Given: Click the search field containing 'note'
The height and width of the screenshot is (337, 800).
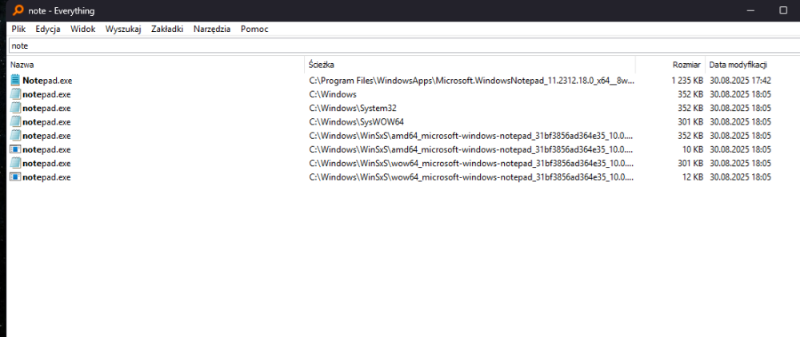Looking at the screenshot, I should (404, 46).
